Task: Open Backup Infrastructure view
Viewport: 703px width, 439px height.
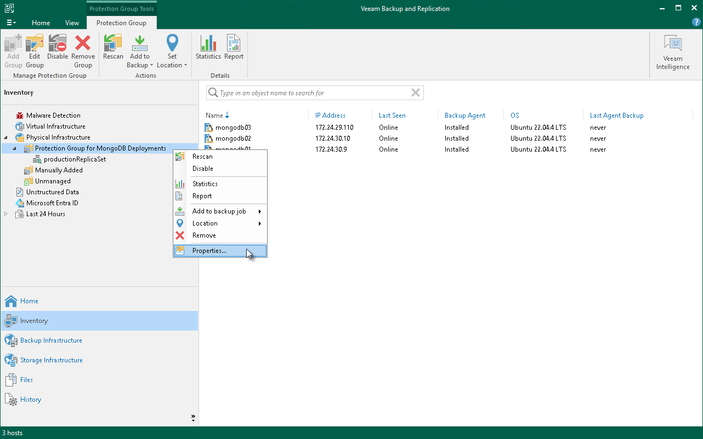Action: tap(51, 340)
